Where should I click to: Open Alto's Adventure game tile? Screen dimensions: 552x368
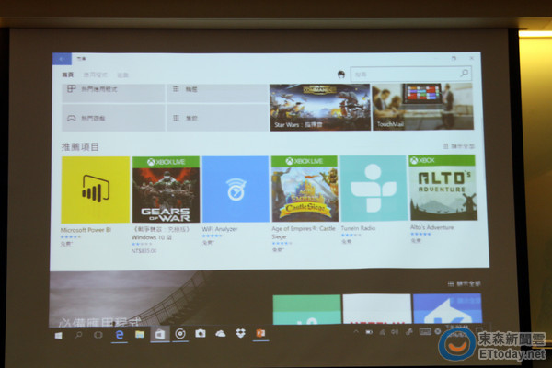pos(443,188)
